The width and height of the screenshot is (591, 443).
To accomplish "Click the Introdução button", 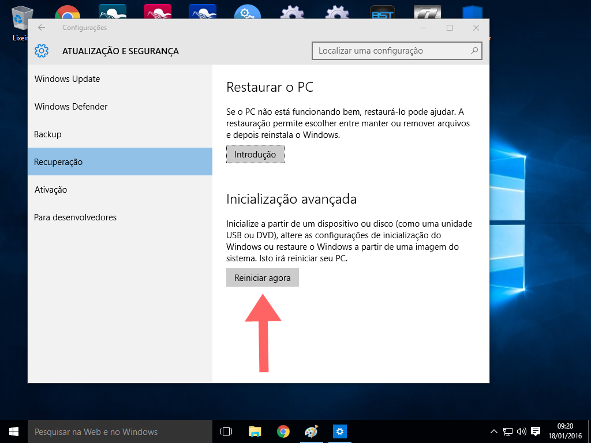I will coord(255,154).
